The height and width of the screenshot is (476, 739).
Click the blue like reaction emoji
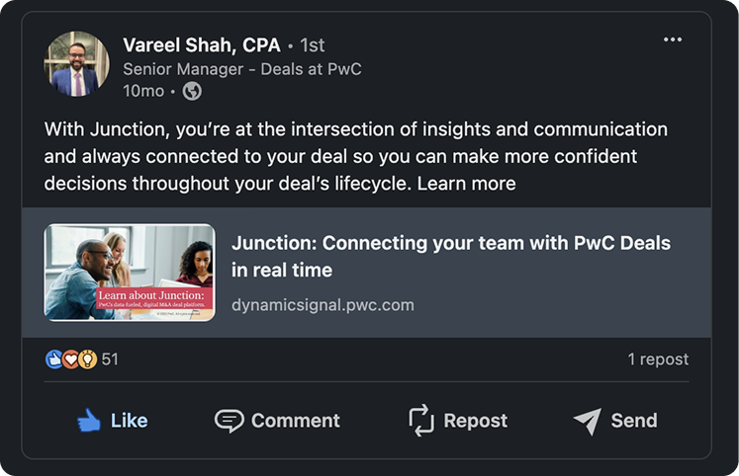pyautogui.click(x=54, y=359)
